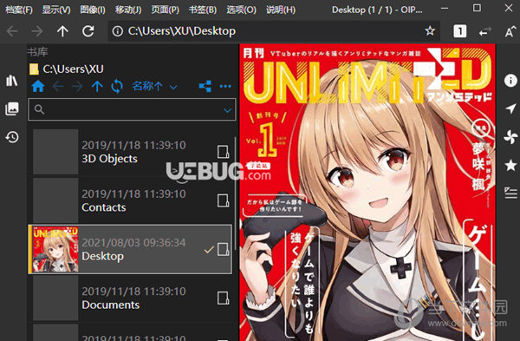Go back using the main toolbar back arrow

(12, 31)
